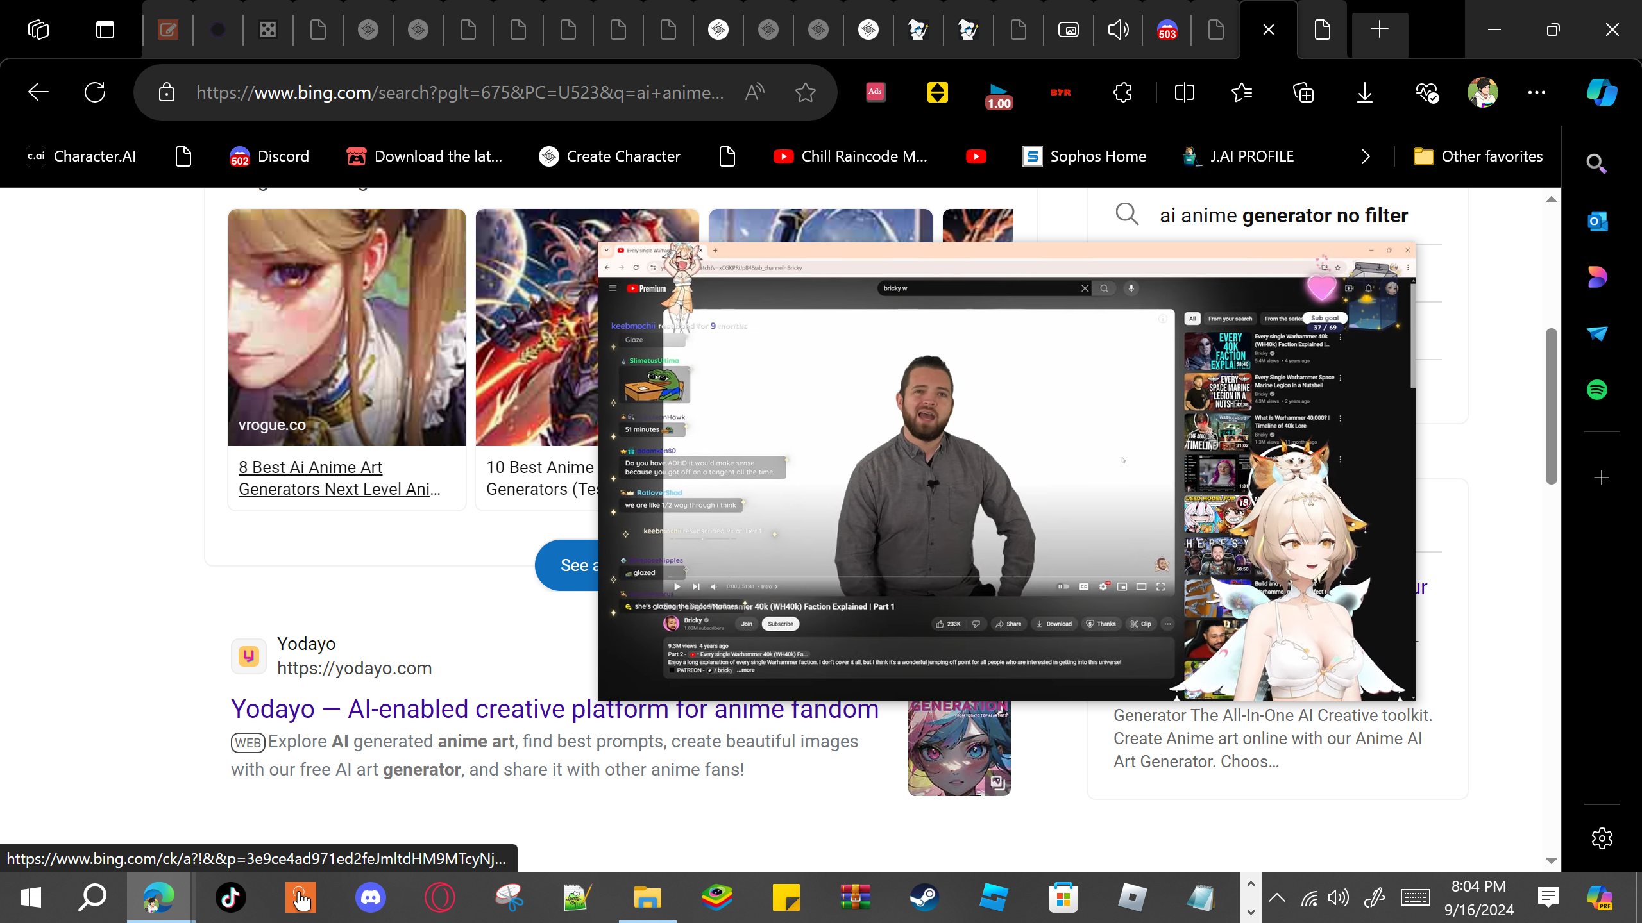The image size is (1642, 923).
Task: Click the YouTube video progress bar
Action: coord(918,577)
